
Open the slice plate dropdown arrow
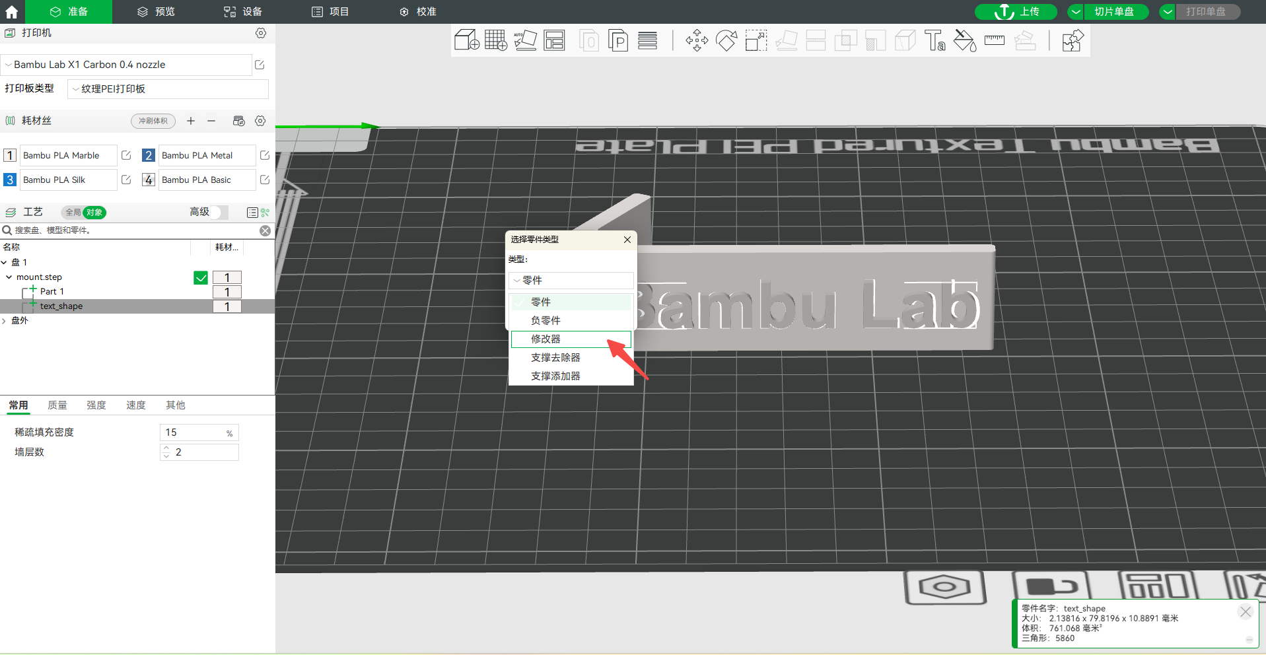click(1076, 12)
